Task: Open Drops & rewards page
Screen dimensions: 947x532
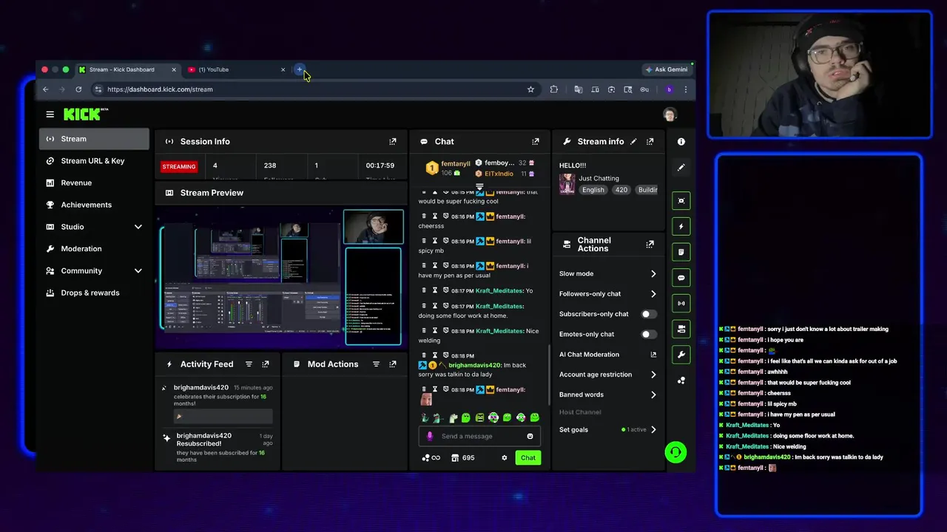Action: (x=94, y=293)
